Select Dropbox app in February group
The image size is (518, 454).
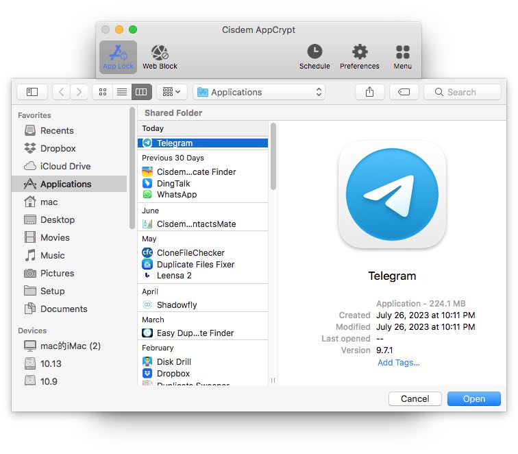[x=203, y=373]
